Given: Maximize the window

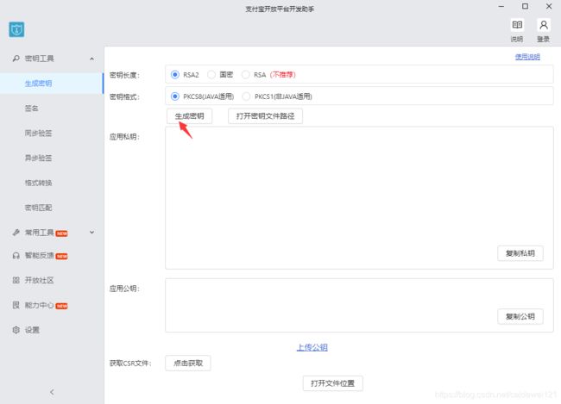Looking at the screenshot, I should point(525,6).
